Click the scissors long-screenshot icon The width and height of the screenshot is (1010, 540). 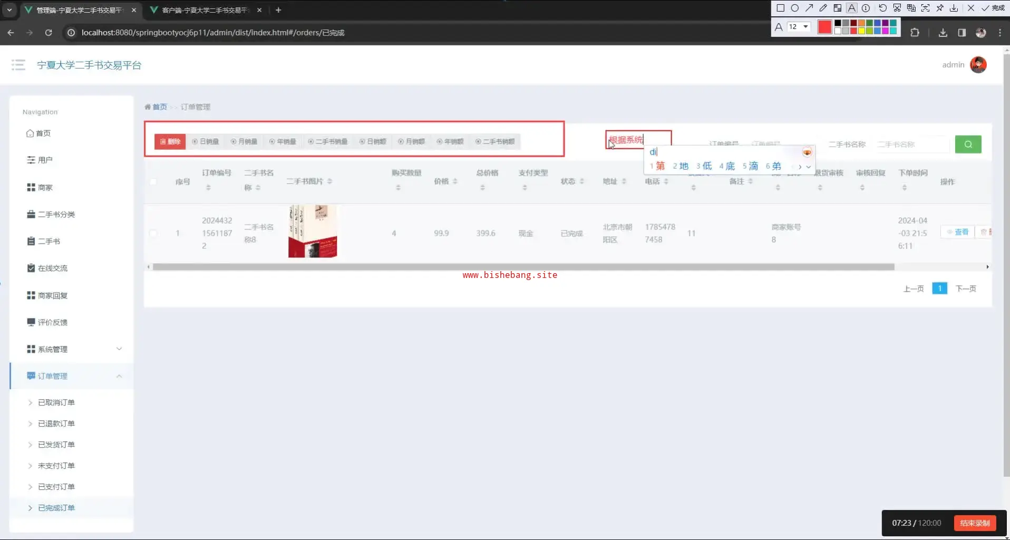point(897,8)
